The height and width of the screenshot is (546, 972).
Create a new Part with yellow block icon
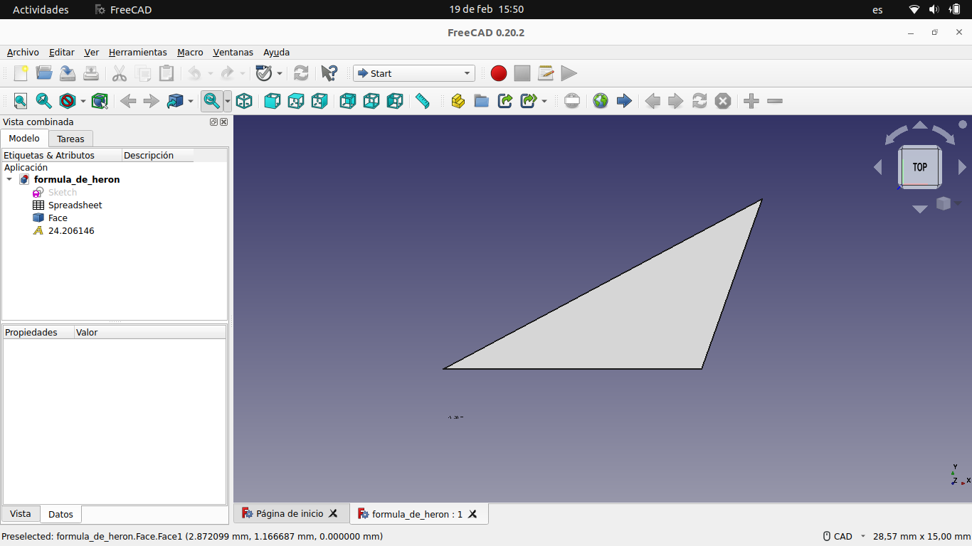point(458,101)
